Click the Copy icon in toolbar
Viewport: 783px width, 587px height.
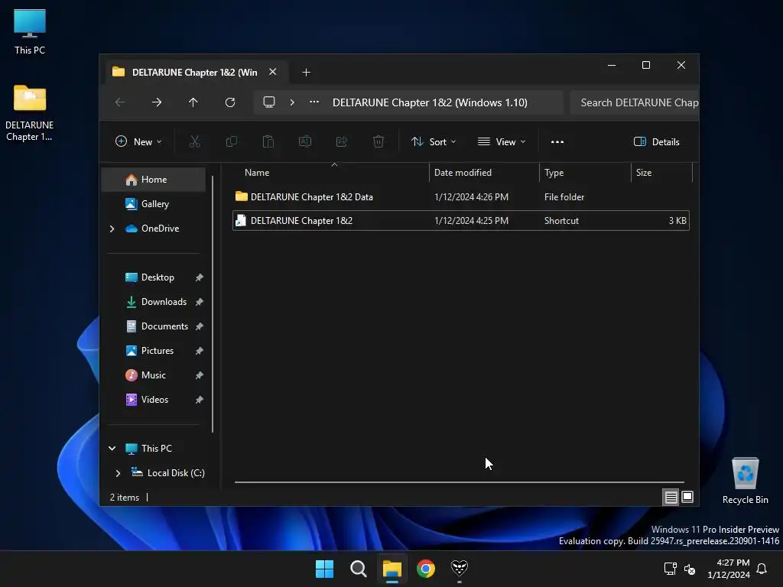(232, 141)
